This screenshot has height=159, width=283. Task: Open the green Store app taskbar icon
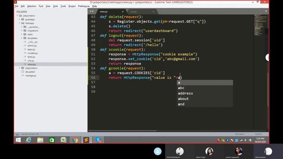pos(52,140)
